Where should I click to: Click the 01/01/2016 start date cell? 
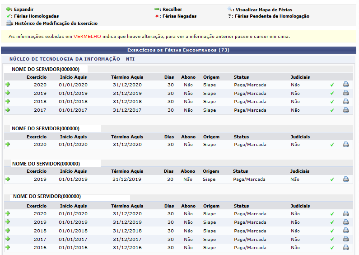point(73,248)
